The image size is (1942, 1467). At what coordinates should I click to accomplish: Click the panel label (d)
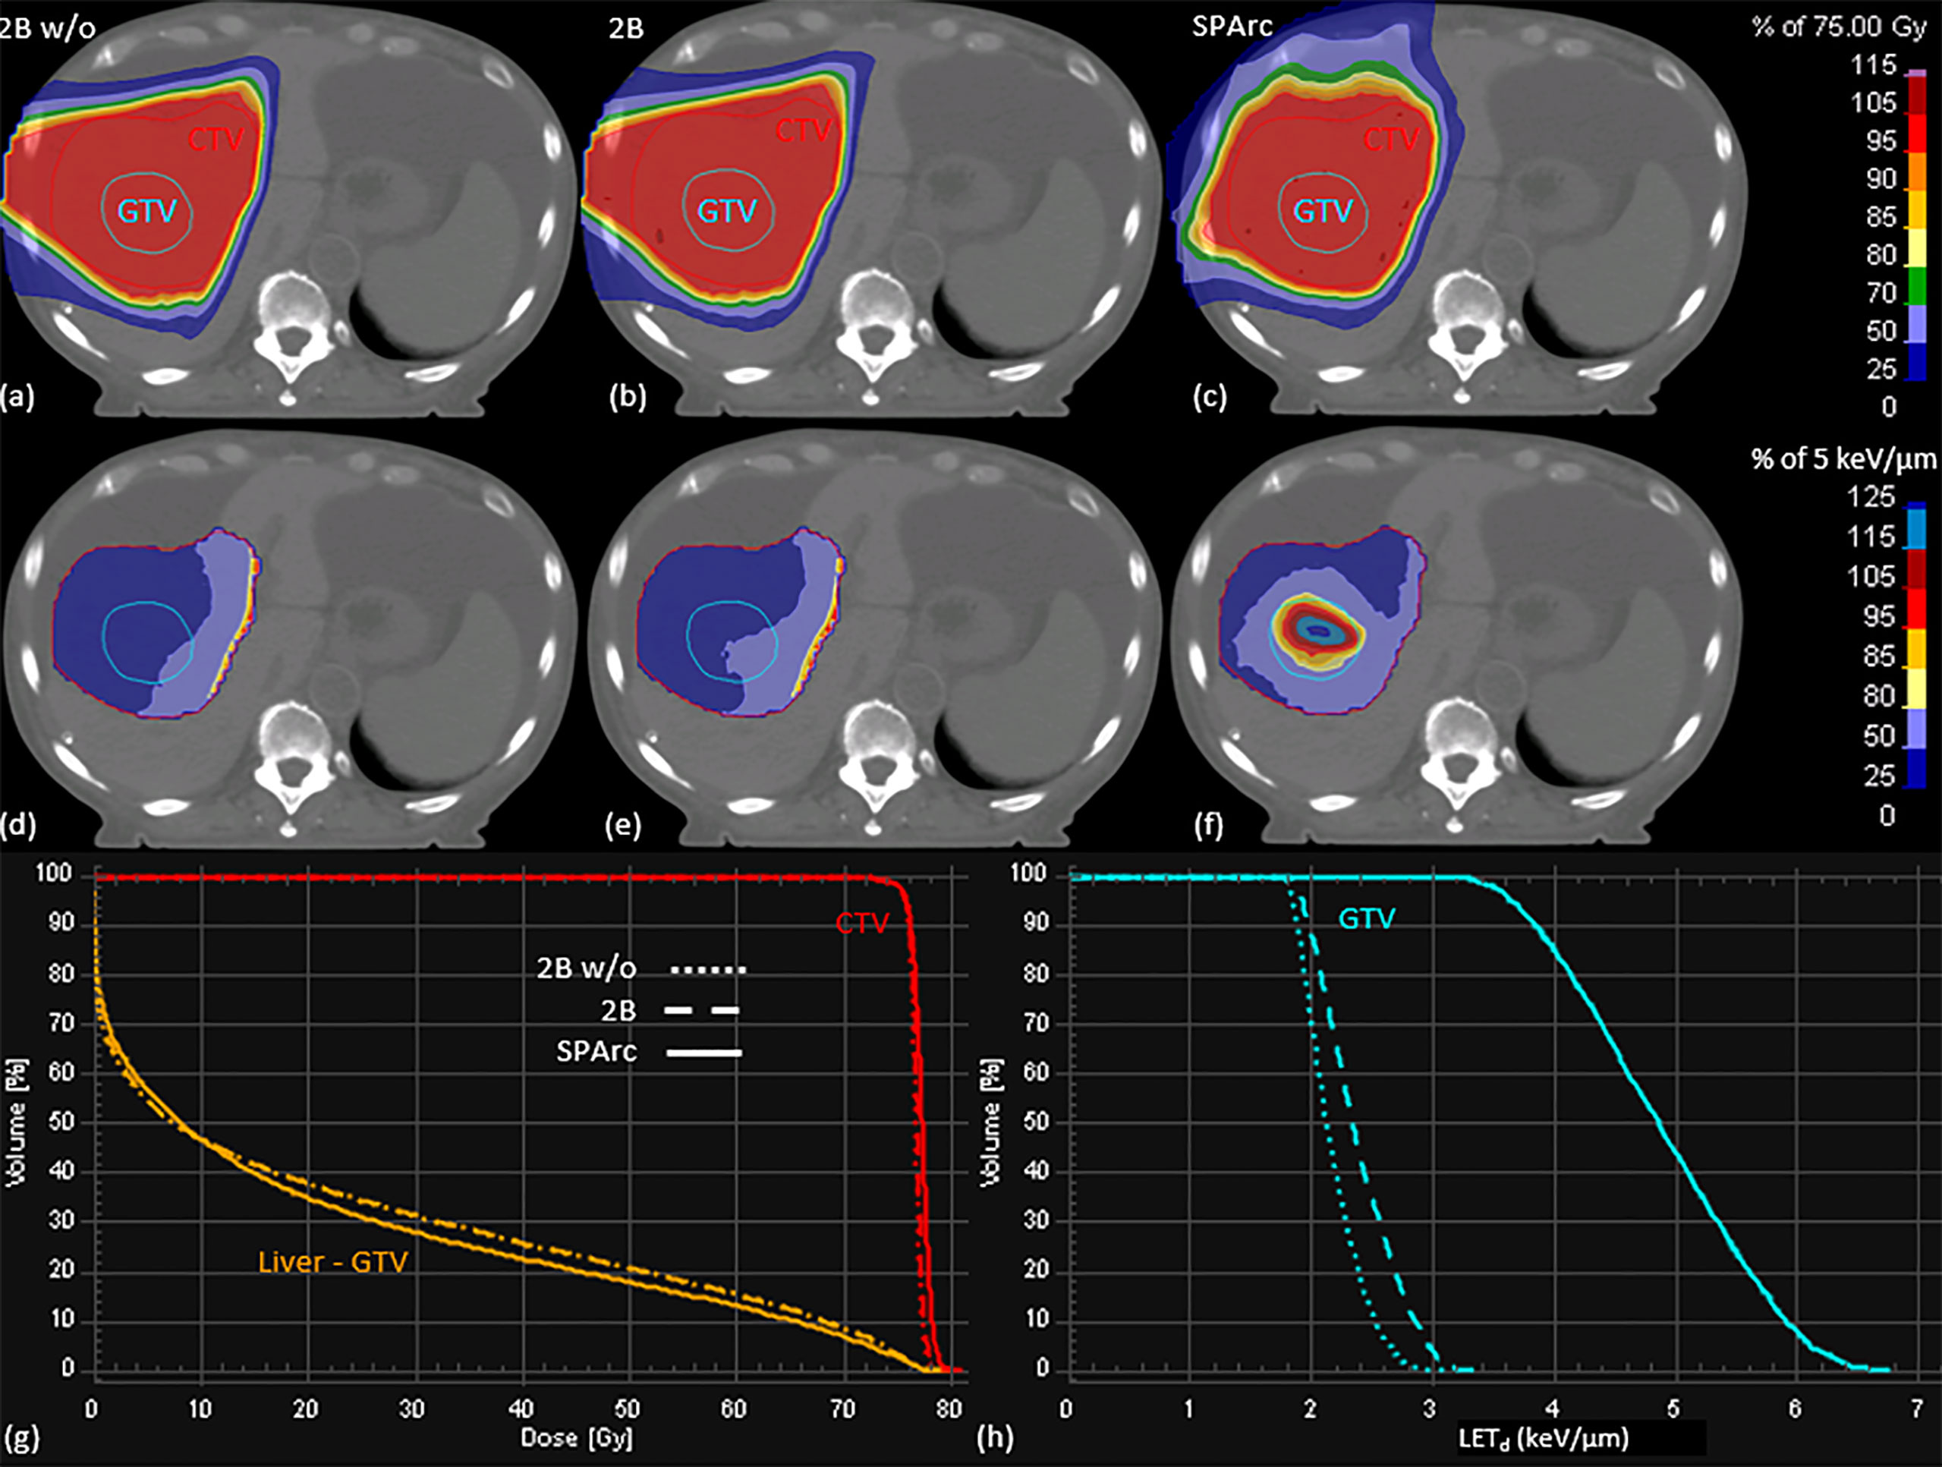coord(19,825)
